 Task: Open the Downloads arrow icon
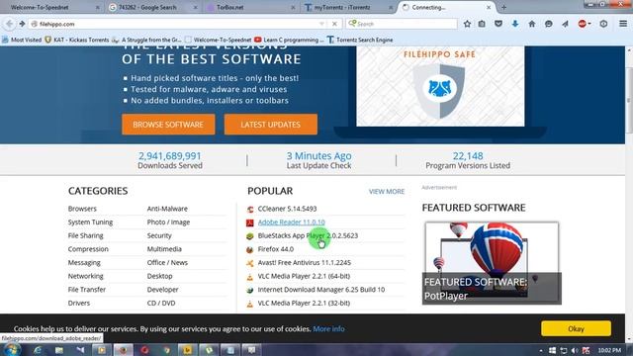[515, 24]
